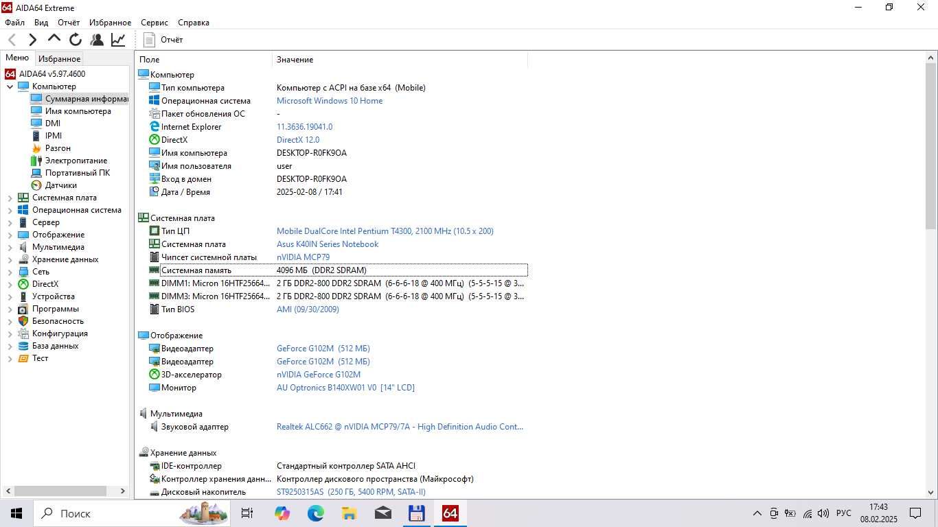Select the IPMI tree item
Image resolution: width=938 pixels, height=527 pixels.
(x=54, y=136)
